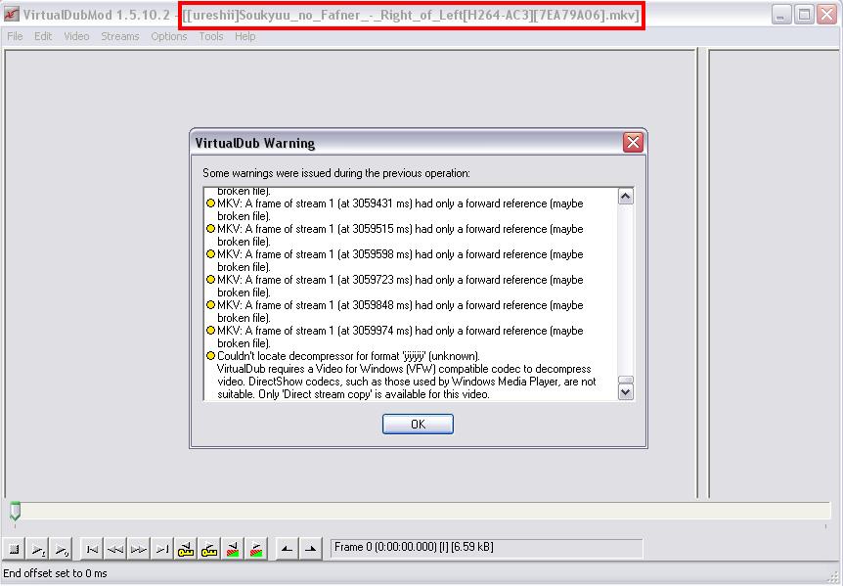Viewport: 843px width, 586px height.
Task: Click the VirtualDubMod app icon in title bar
Action: click(x=11, y=15)
